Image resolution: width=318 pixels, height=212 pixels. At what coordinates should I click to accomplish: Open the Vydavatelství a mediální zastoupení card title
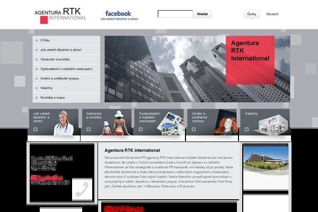pyautogui.click(x=149, y=117)
